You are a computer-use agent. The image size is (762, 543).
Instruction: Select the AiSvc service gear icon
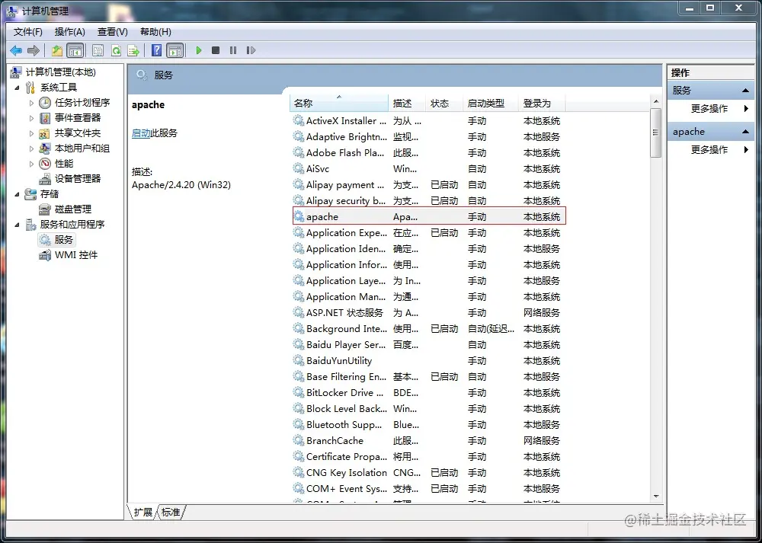[x=299, y=168]
